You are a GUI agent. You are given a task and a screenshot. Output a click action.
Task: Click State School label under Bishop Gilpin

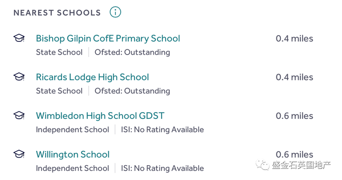click(59, 52)
